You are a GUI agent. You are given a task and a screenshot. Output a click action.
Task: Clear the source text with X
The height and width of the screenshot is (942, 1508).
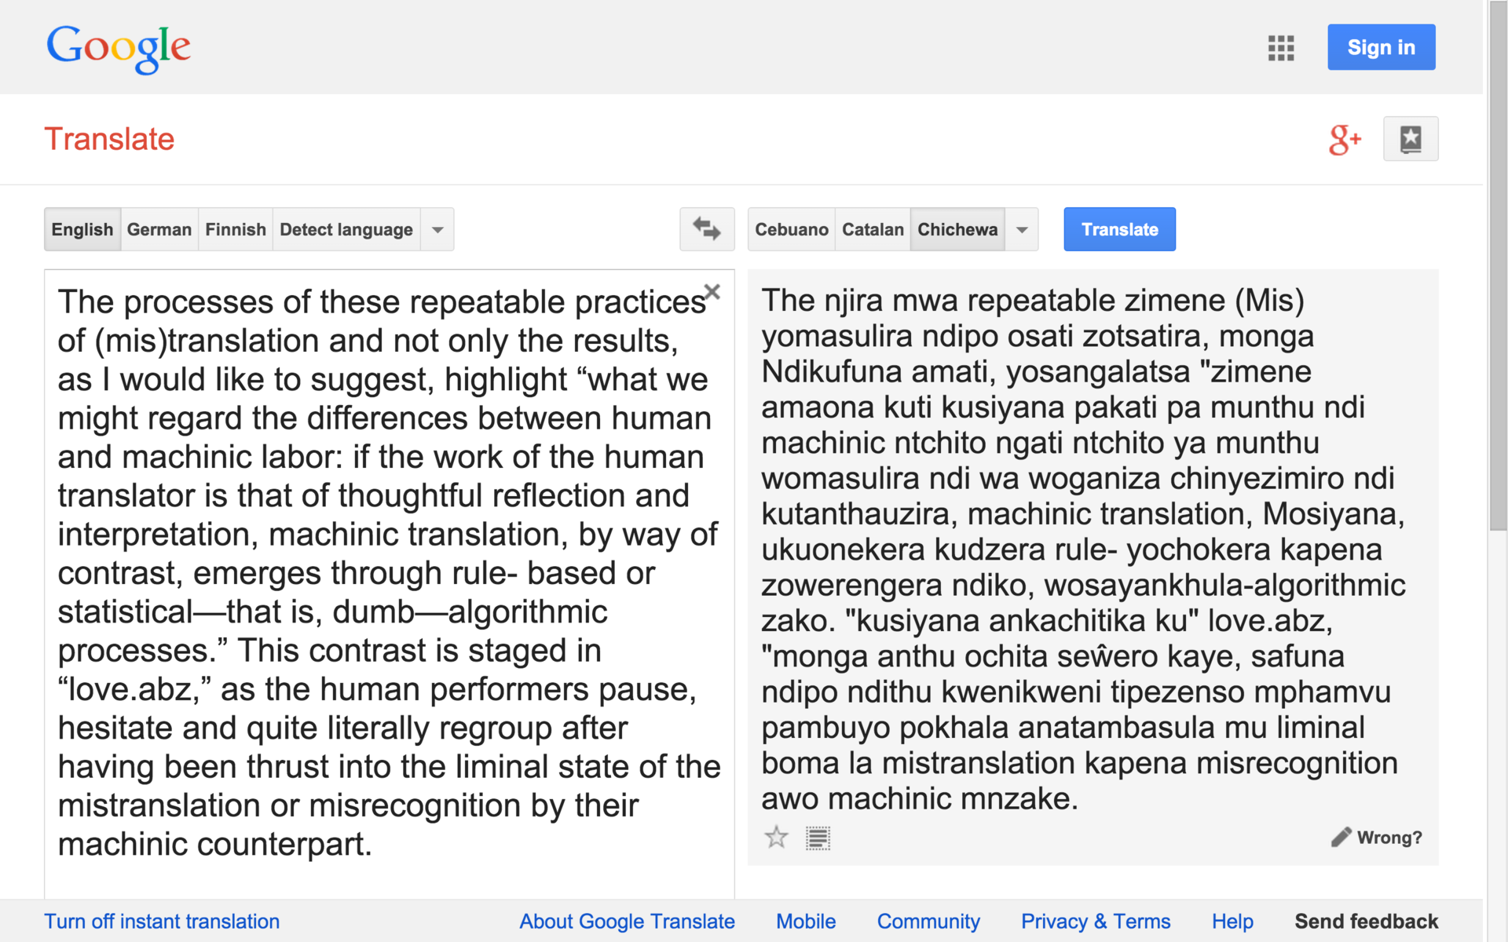tap(712, 292)
